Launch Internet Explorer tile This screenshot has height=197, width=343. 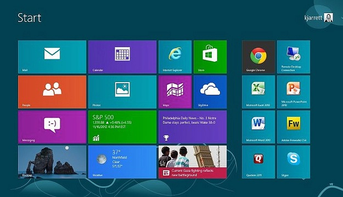(x=175, y=57)
